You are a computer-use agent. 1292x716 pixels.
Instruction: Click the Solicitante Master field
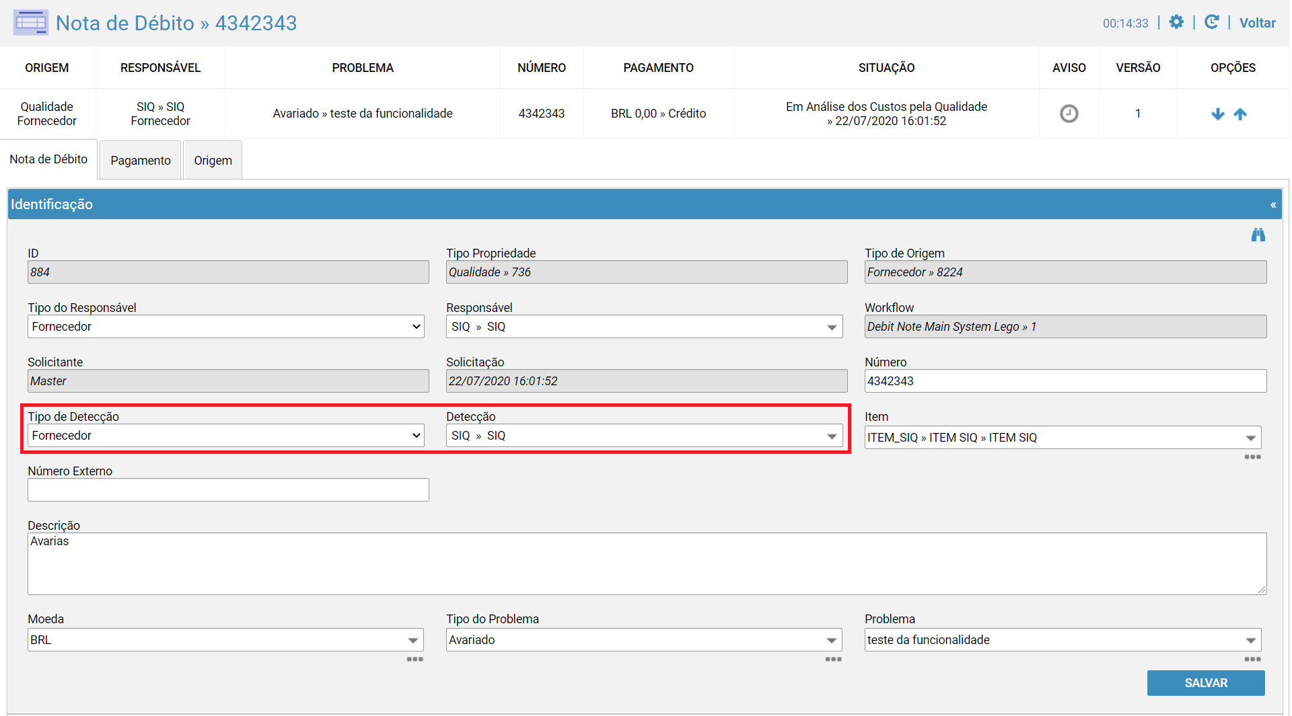pos(228,381)
